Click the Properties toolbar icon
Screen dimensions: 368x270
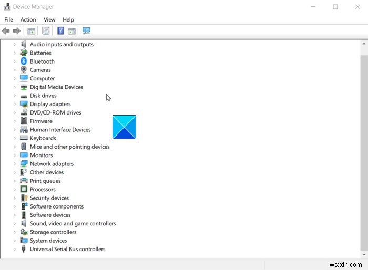46,31
